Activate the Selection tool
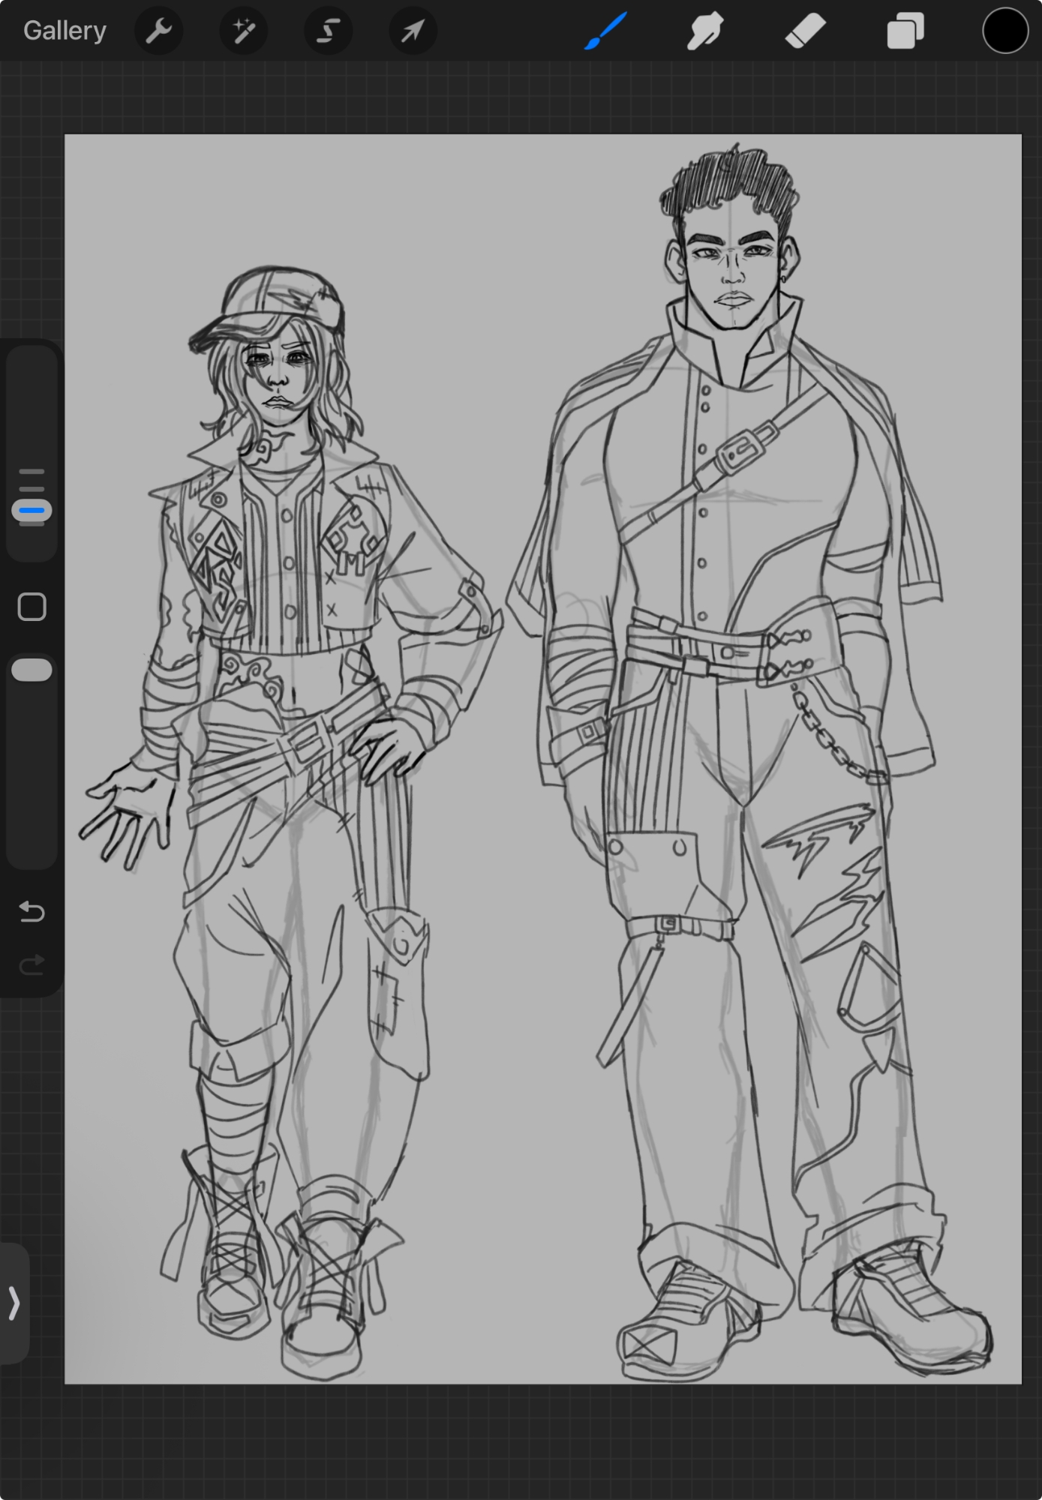Screen dimensions: 1042x1500 (x=328, y=31)
